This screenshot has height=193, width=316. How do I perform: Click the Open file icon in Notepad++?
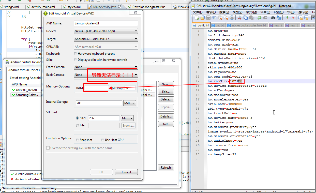(x=203, y=18)
